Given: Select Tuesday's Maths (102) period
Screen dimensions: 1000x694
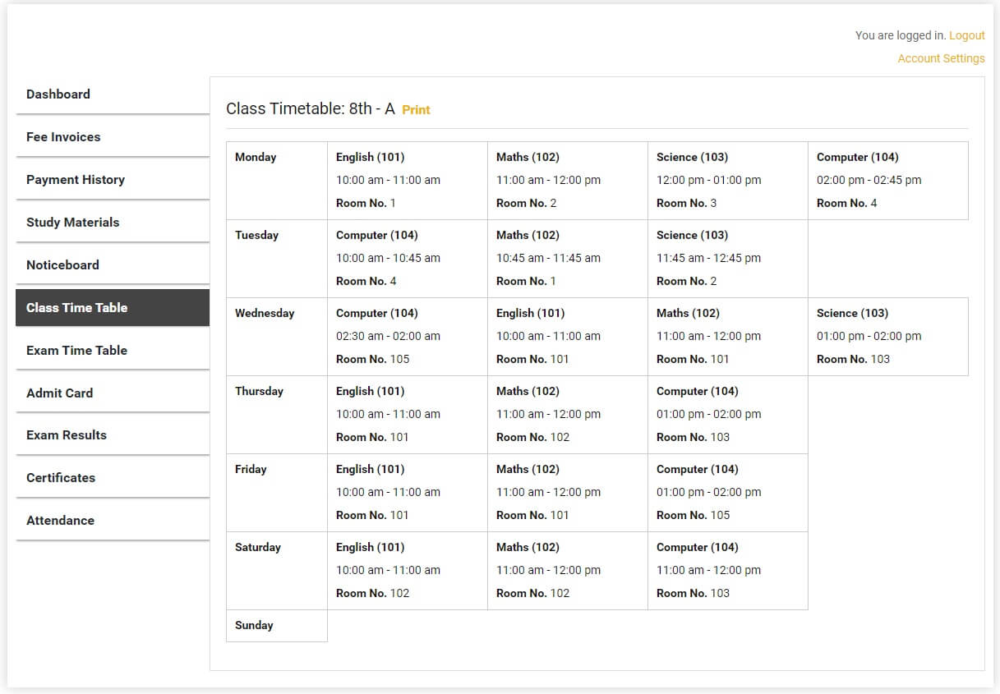Looking at the screenshot, I should [567, 259].
